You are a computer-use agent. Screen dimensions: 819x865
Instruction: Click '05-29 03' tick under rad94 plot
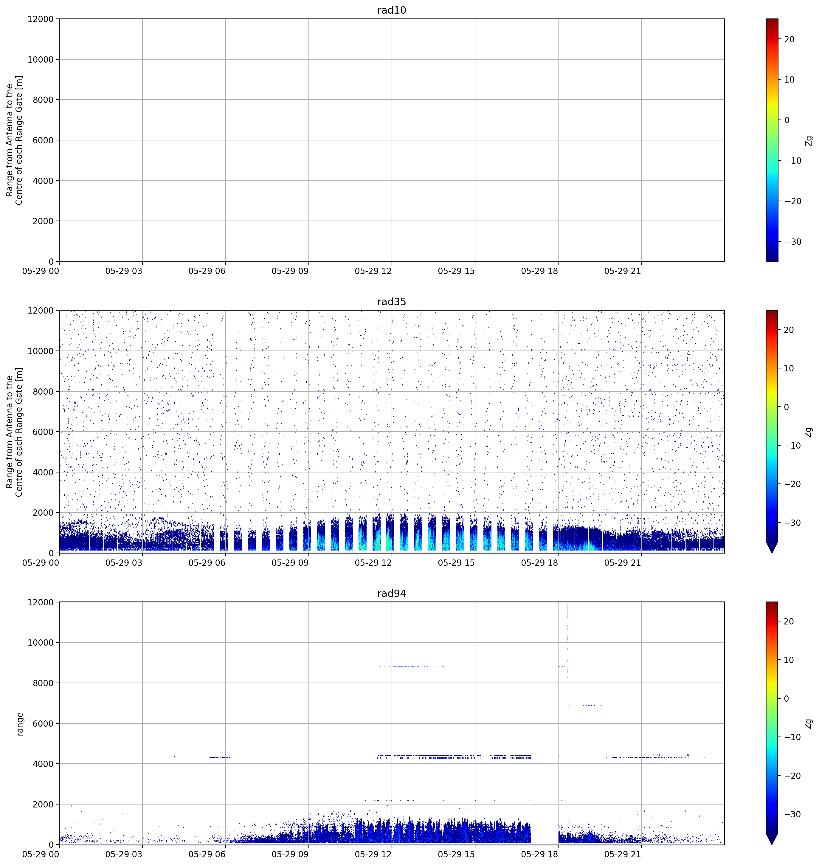pyautogui.click(x=124, y=854)
